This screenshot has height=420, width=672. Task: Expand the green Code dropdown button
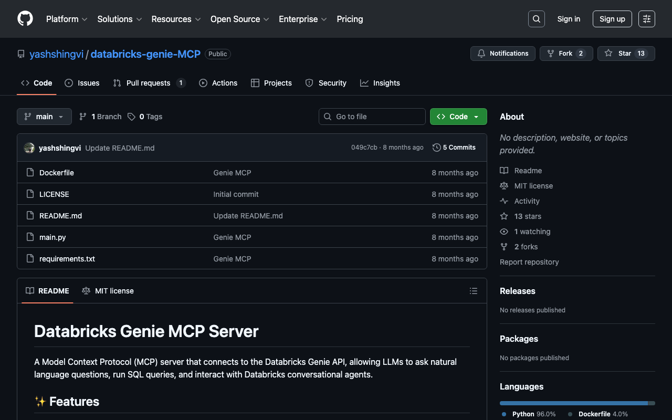pyautogui.click(x=458, y=117)
